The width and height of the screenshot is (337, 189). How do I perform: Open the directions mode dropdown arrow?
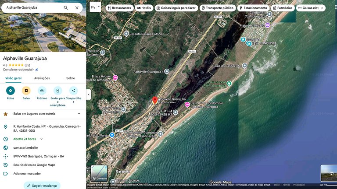pos(99,7)
